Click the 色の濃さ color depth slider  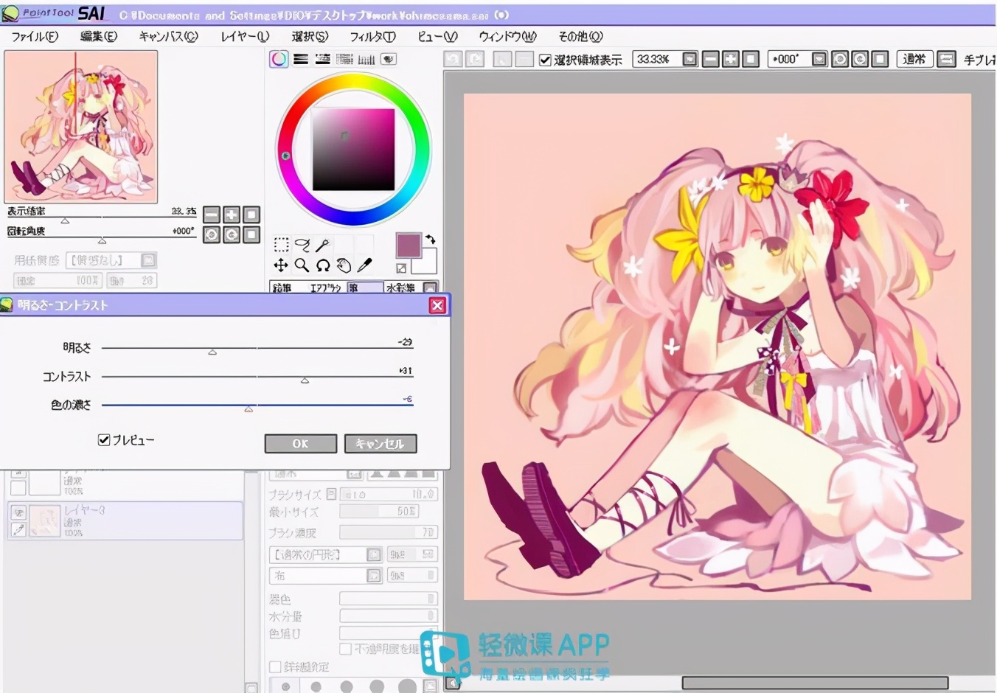point(257,405)
